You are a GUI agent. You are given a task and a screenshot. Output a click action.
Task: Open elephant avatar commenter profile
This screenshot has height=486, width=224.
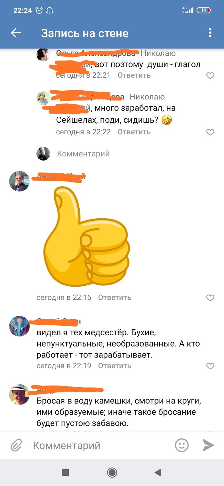click(x=19, y=326)
